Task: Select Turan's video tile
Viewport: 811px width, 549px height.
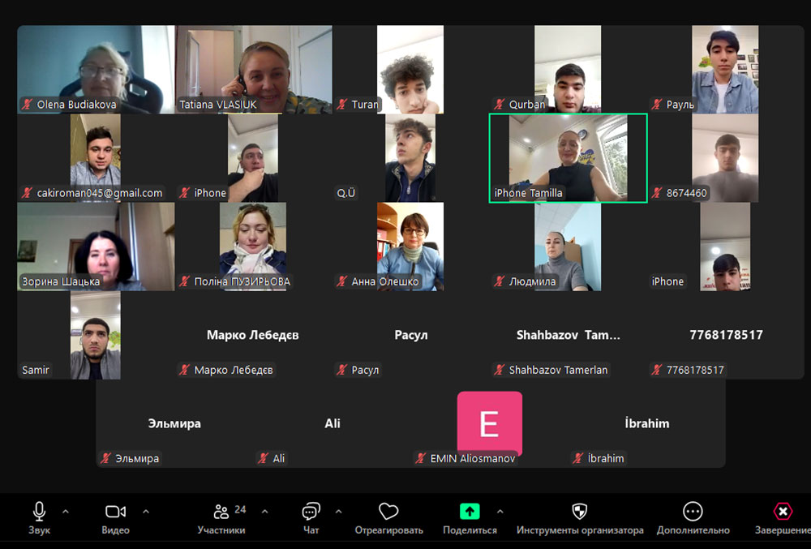Action: 410,69
